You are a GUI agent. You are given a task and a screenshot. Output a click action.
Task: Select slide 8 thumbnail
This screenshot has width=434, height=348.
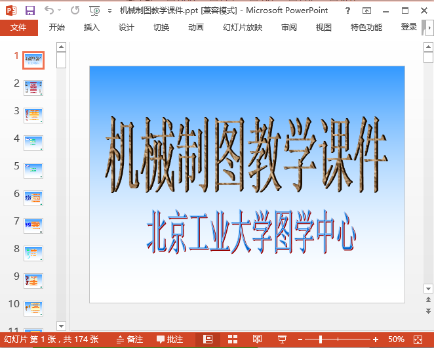[33, 253]
